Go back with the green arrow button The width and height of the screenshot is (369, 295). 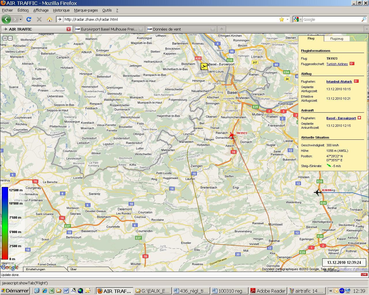tap(6, 19)
